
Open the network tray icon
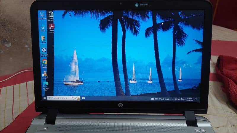182,99
